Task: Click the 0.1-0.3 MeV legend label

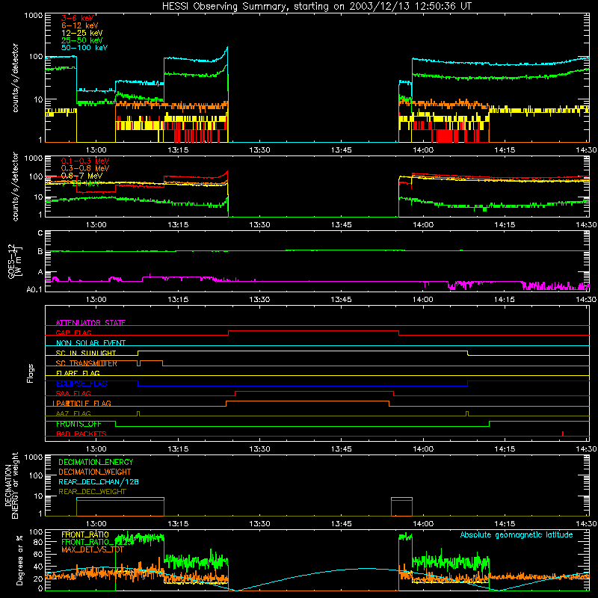Action: pos(85,161)
